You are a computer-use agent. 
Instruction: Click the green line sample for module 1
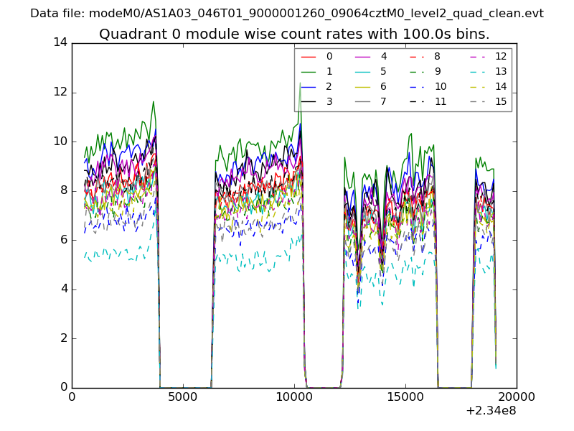coord(309,71)
